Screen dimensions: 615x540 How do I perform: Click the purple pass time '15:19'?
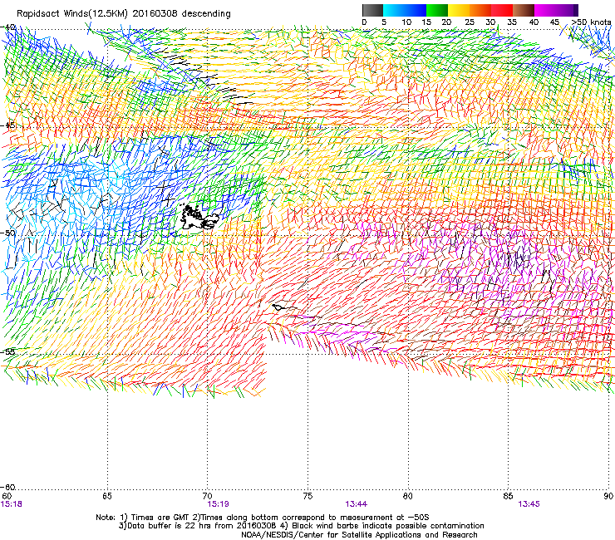coord(218,504)
